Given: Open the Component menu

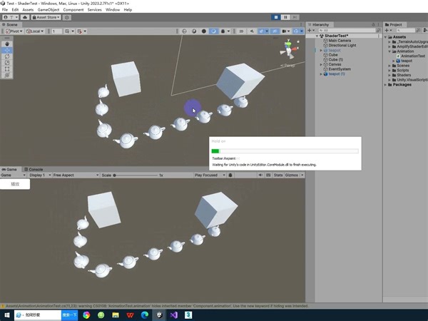Looking at the screenshot, I should [x=73, y=10].
